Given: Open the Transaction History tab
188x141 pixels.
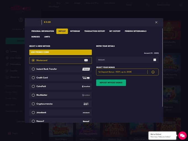Looking at the screenshot, I should [95, 31].
